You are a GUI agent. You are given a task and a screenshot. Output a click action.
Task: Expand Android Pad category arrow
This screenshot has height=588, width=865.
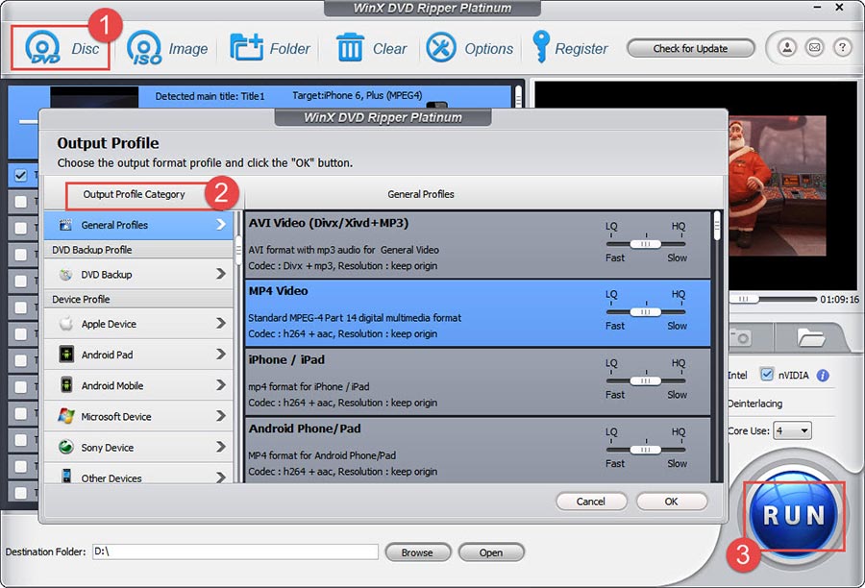pos(221,355)
